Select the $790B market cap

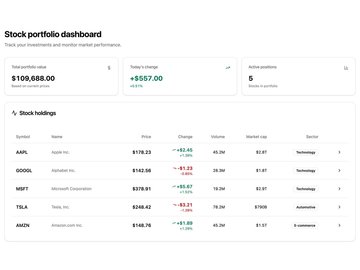[261, 207]
